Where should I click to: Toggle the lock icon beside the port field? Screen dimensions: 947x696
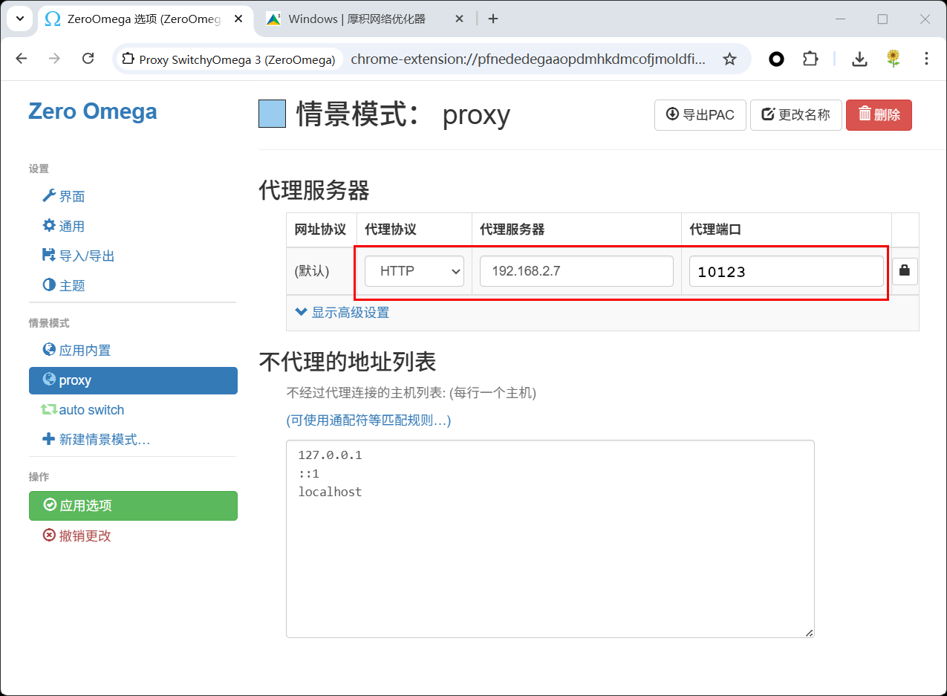pos(905,271)
